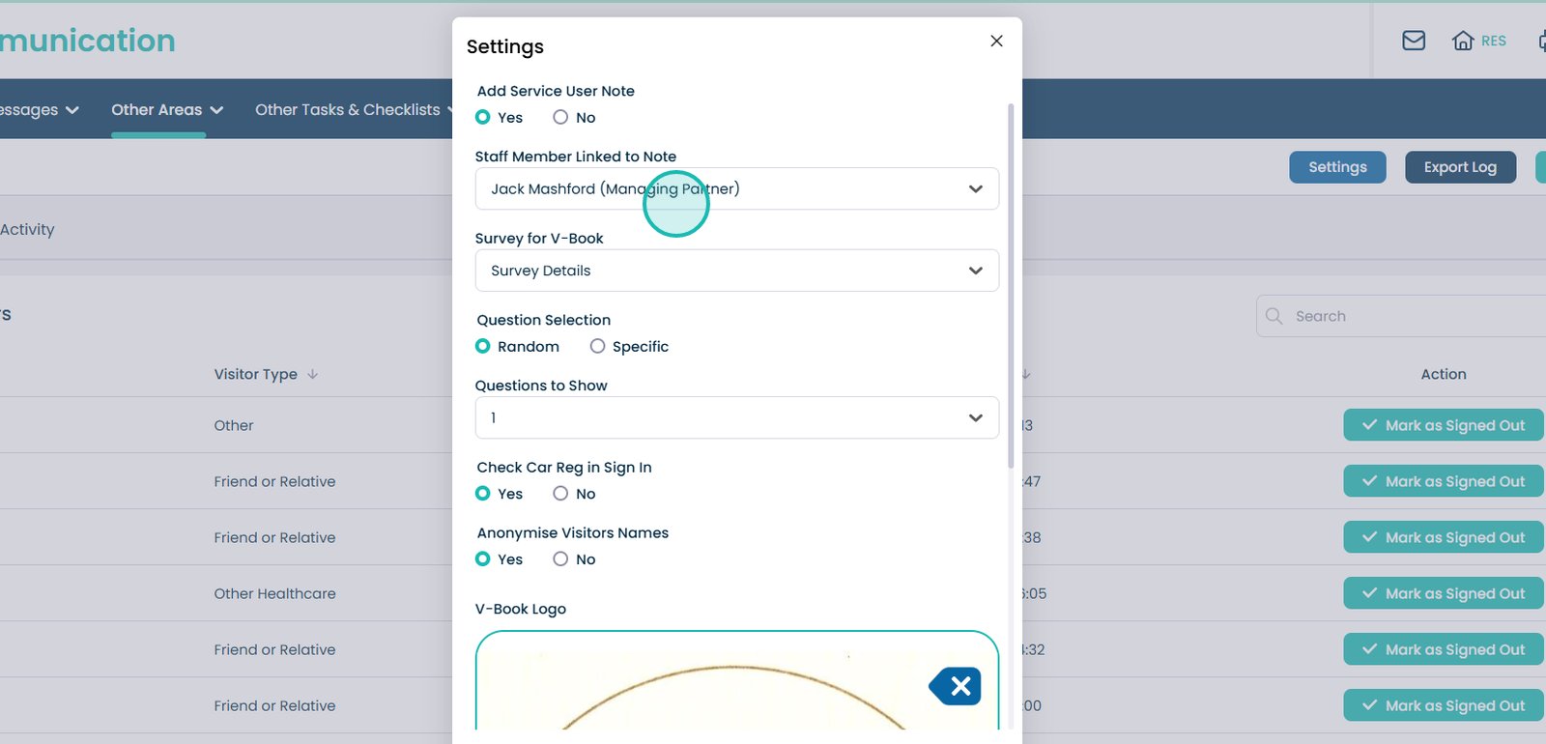Click the home icon beside RES
The height and width of the screenshot is (744, 1546).
[1463, 41]
